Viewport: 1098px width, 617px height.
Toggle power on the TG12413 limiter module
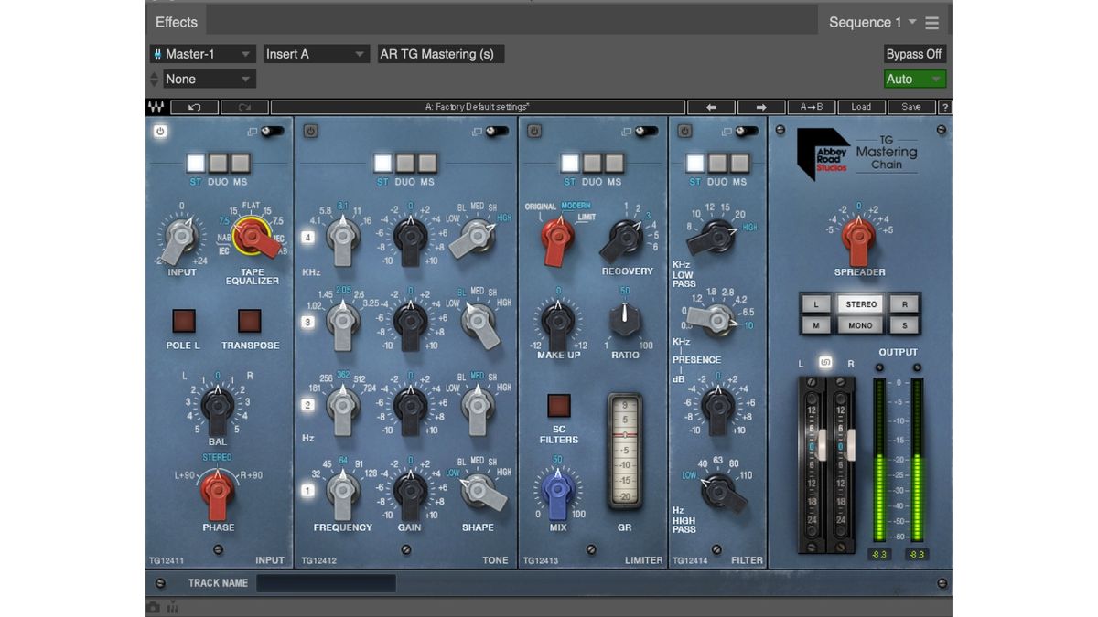pos(533,131)
